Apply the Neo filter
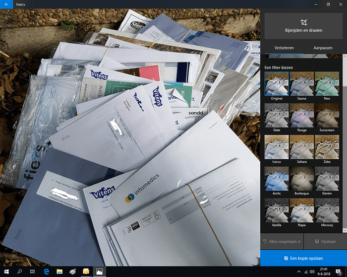 (x=327, y=84)
